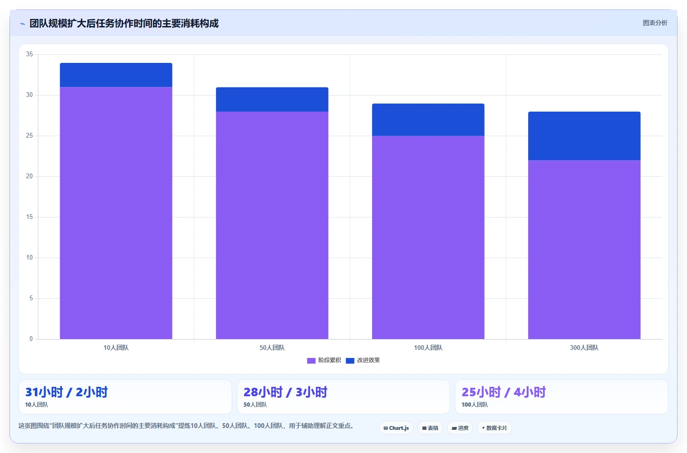Click the 数据卡片 tag
Viewport: 687px width, 453px height.
pyautogui.click(x=495, y=428)
